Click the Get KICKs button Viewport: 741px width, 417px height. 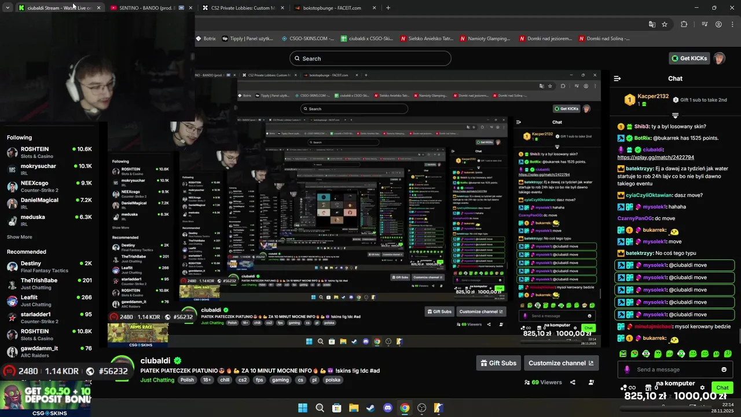[689, 58]
